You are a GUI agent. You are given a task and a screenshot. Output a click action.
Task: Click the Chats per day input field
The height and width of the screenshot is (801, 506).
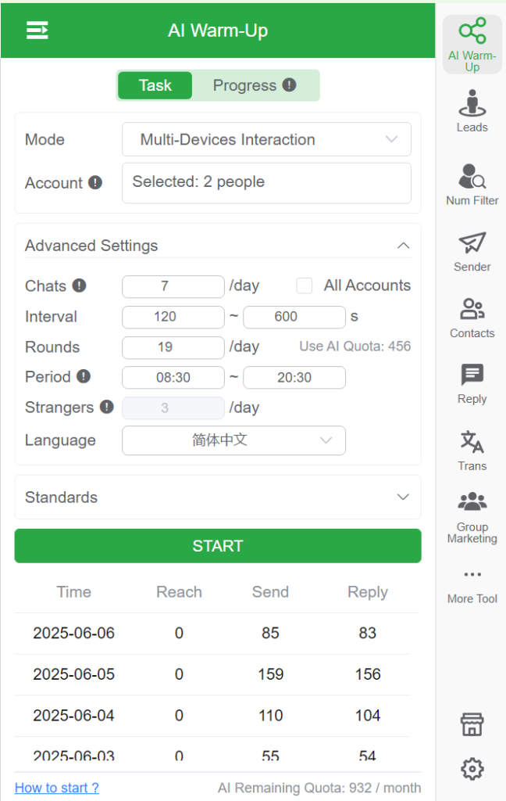point(173,286)
